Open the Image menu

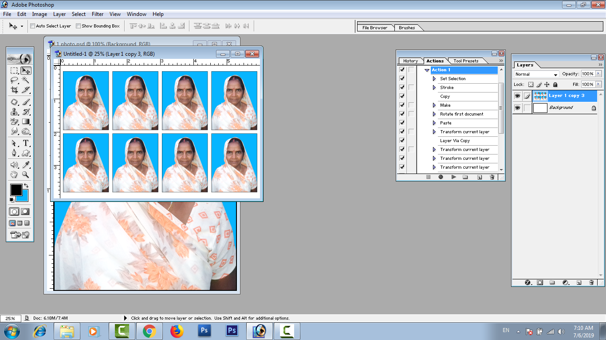39,14
